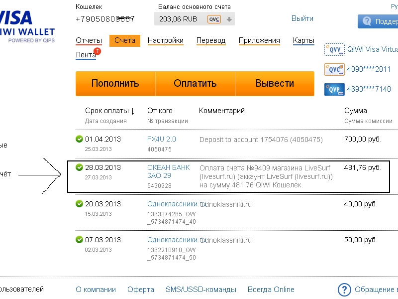
Task: Open the Лента tab
Action: (86, 55)
